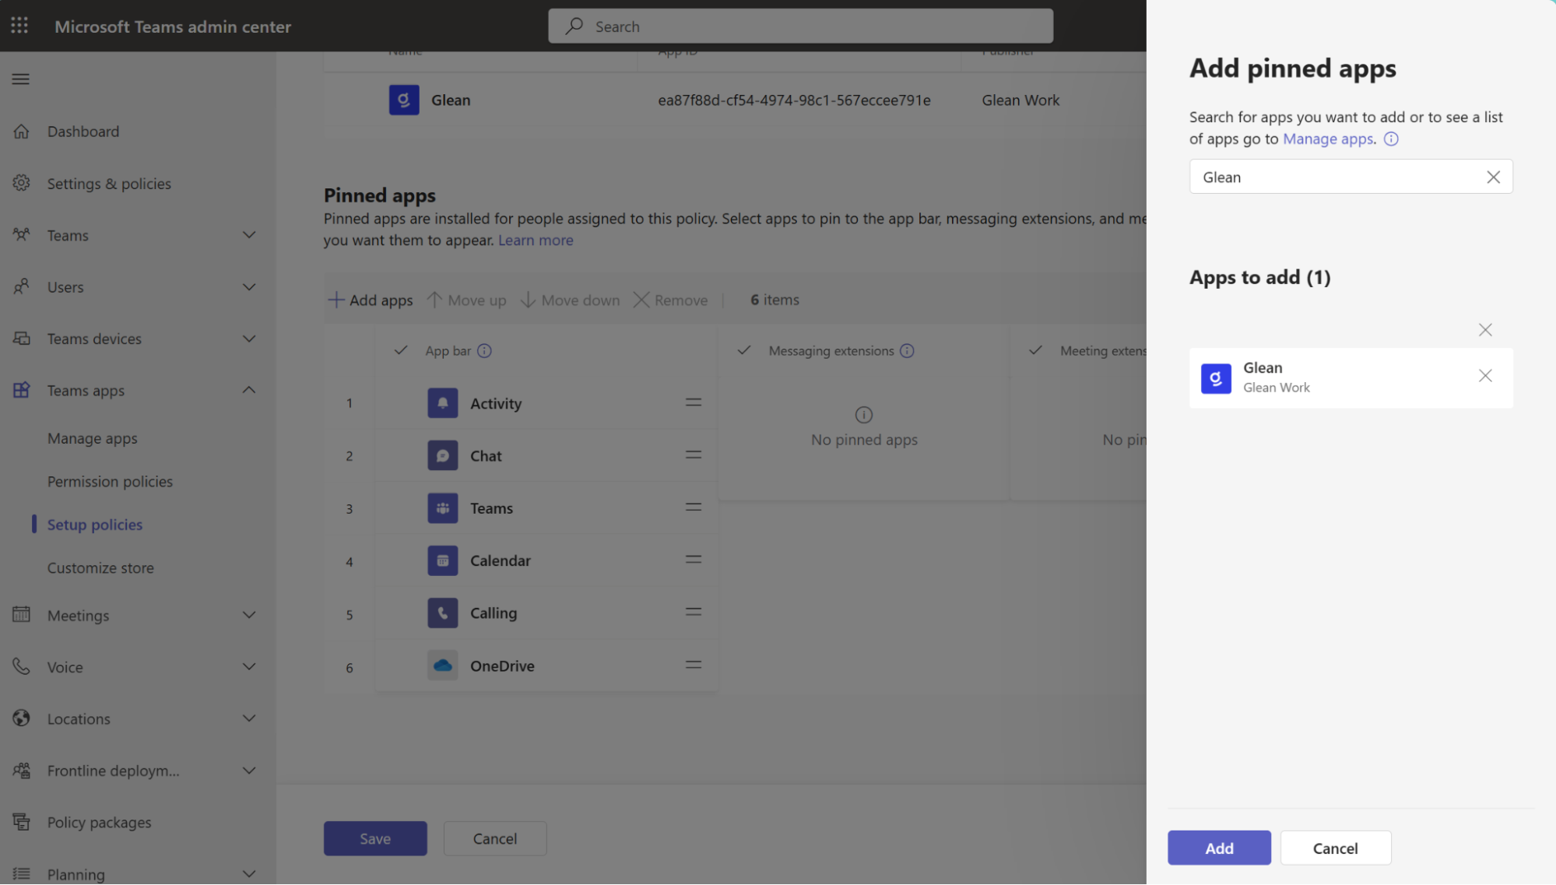The image size is (1556, 885).
Task: Click the Planning list icon
Action: (x=22, y=873)
